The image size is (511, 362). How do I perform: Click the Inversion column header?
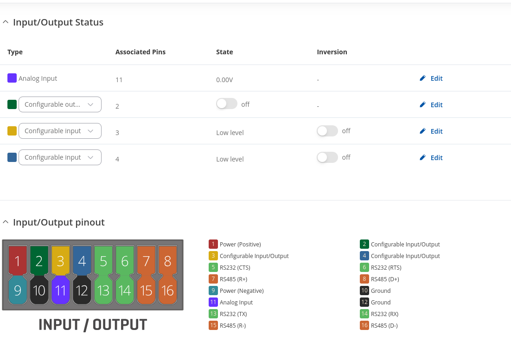pos(332,52)
